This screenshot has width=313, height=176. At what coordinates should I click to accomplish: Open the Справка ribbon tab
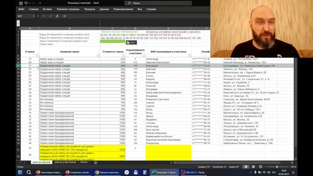pyautogui.click(x=151, y=9)
